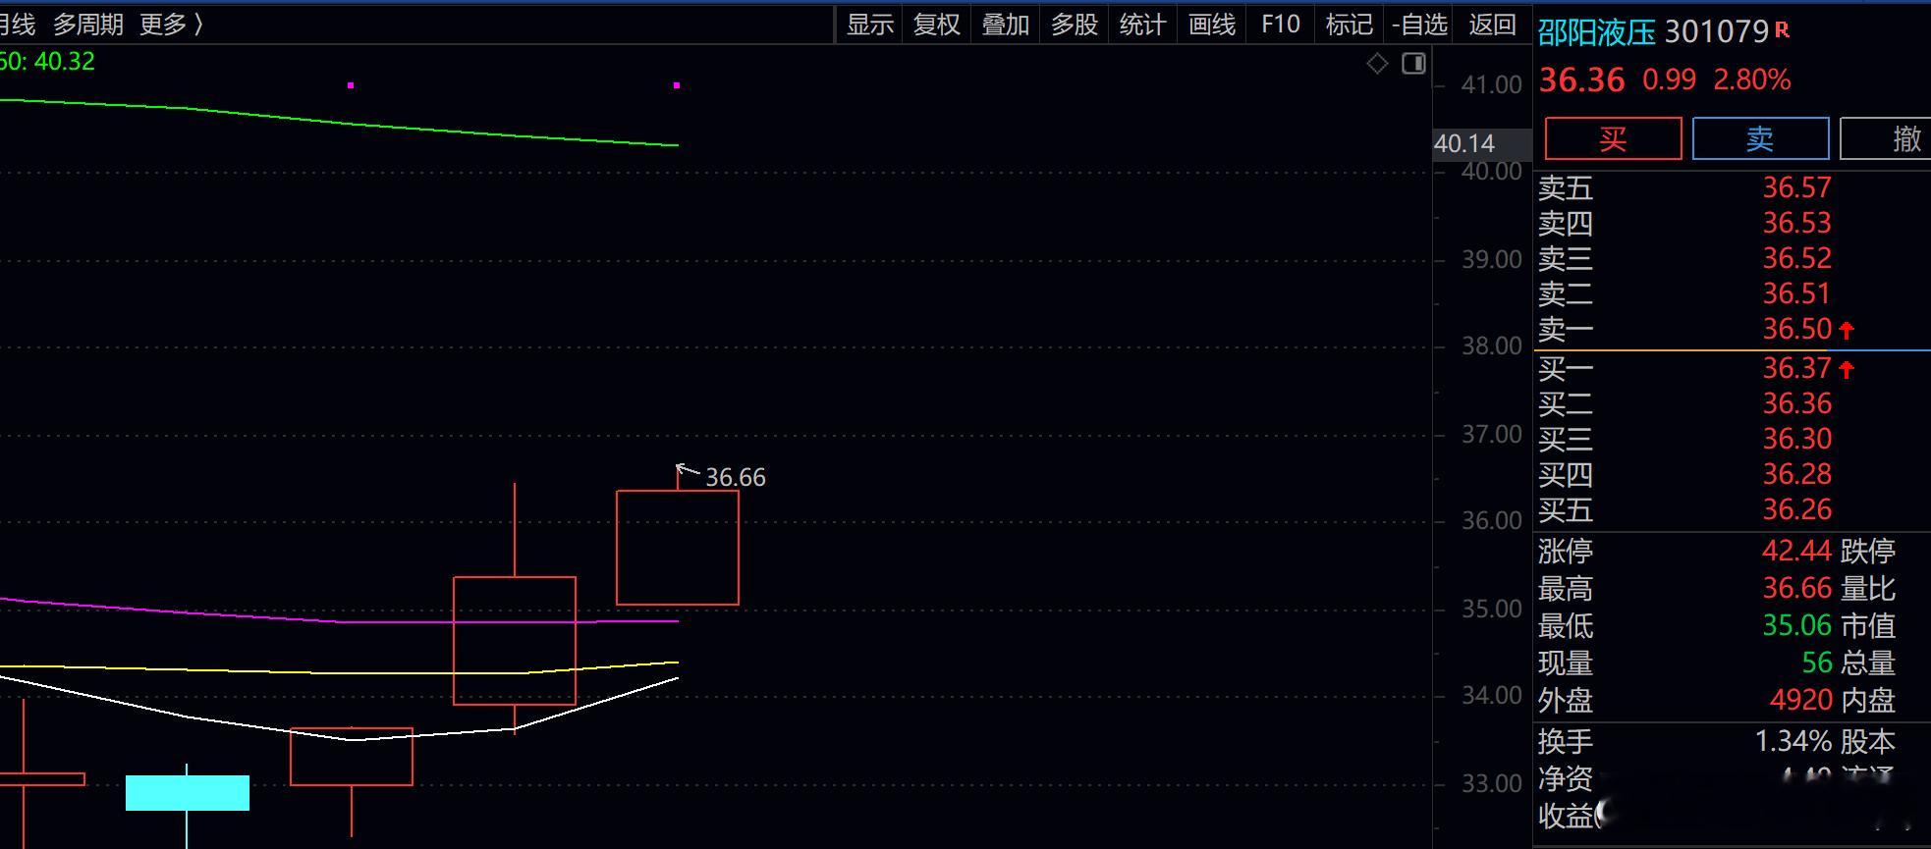
Task: Click the blue 卖 sell button
Action: (x=1760, y=138)
